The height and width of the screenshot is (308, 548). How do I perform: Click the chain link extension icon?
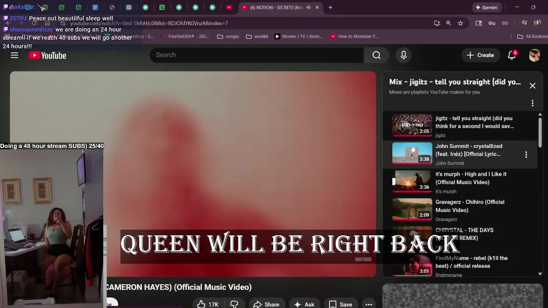(x=505, y=23)
